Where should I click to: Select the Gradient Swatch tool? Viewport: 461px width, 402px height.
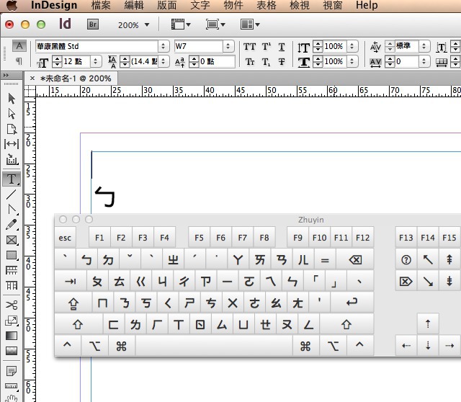[x=12, y=336]
